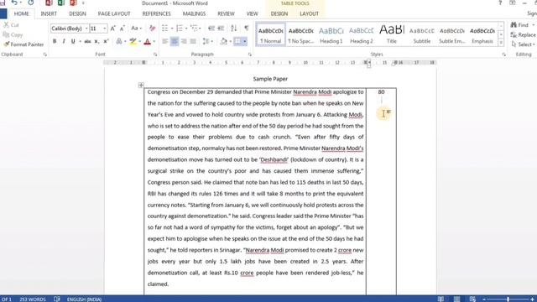
Task: Apply the No Spacing style
Action: (300, 34)
